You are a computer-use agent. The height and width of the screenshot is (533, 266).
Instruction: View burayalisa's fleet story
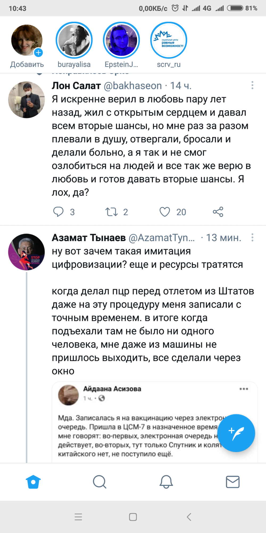(74, 40)
